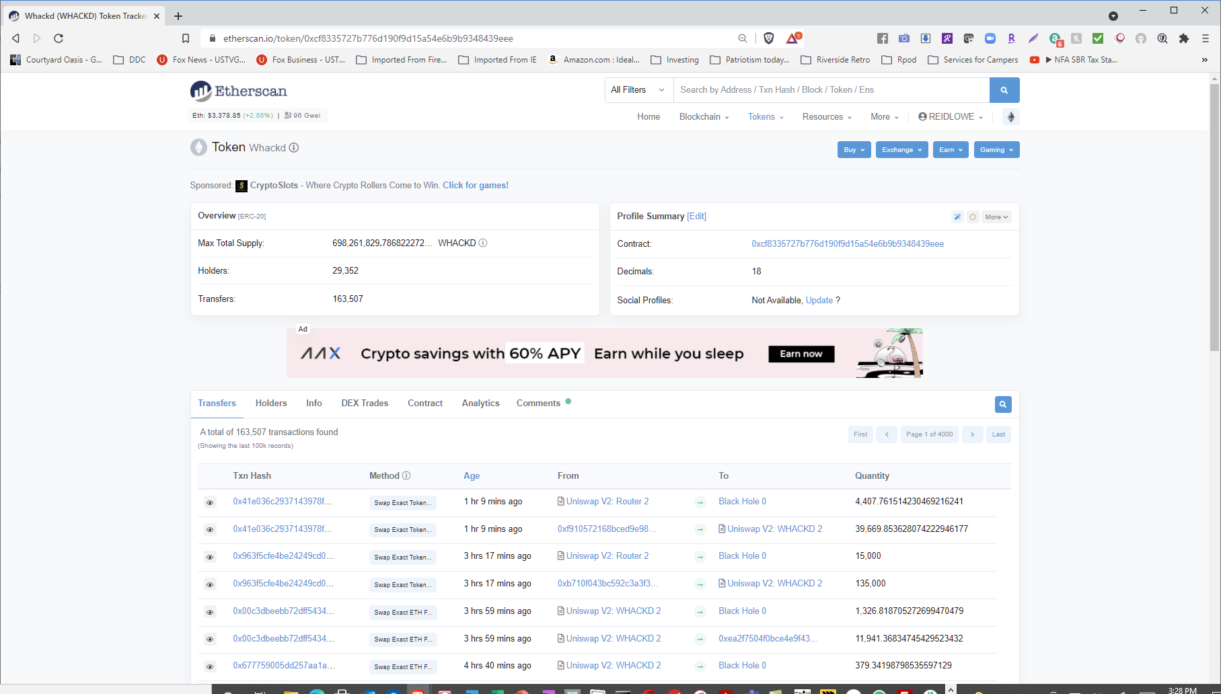Go to next transfers page with right chevron
Screen dimensions: 1221x694
pyautogui.click(x=972, y=434)
